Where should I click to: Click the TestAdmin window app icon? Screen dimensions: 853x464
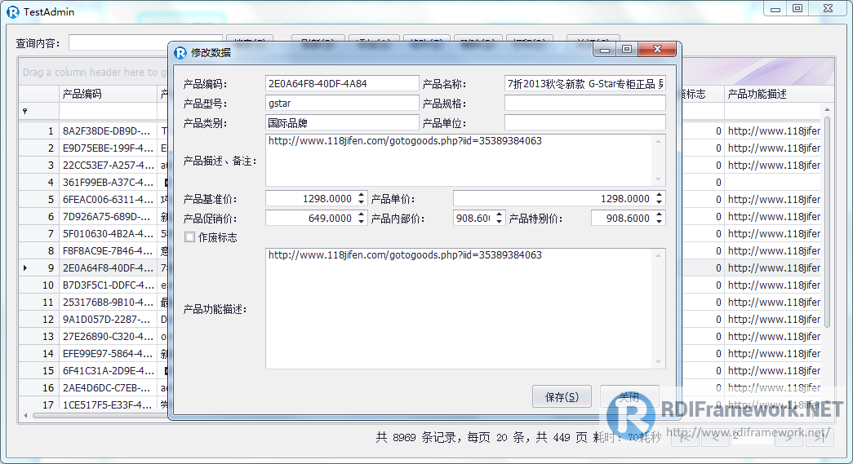(x=13, y=12)
